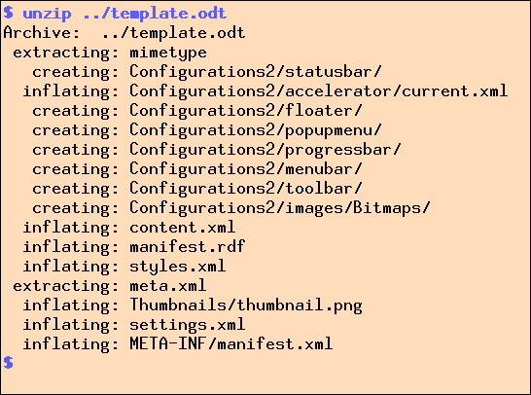Click META-INF/manifest.xml path
531x395 pixels.
coord(231,344)
